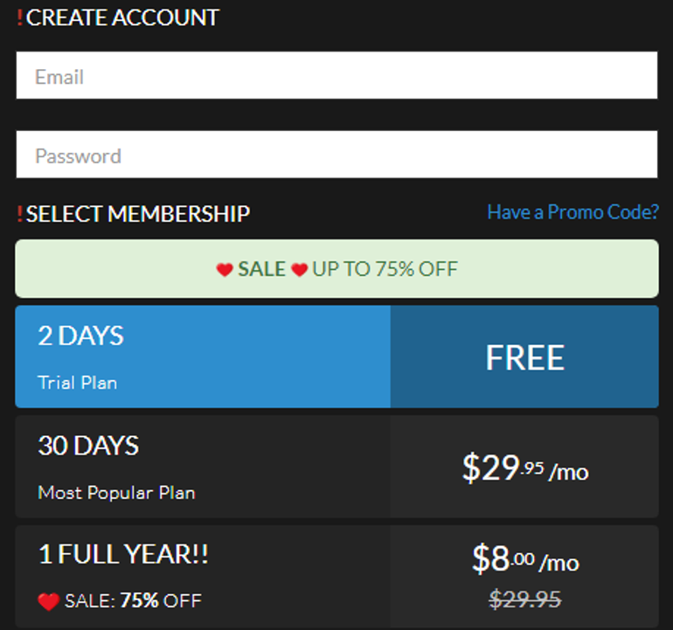Image resolution: width=673 pixels, height=630 pixels.
Task: Focus the Password input field
Action: (336, 154)
